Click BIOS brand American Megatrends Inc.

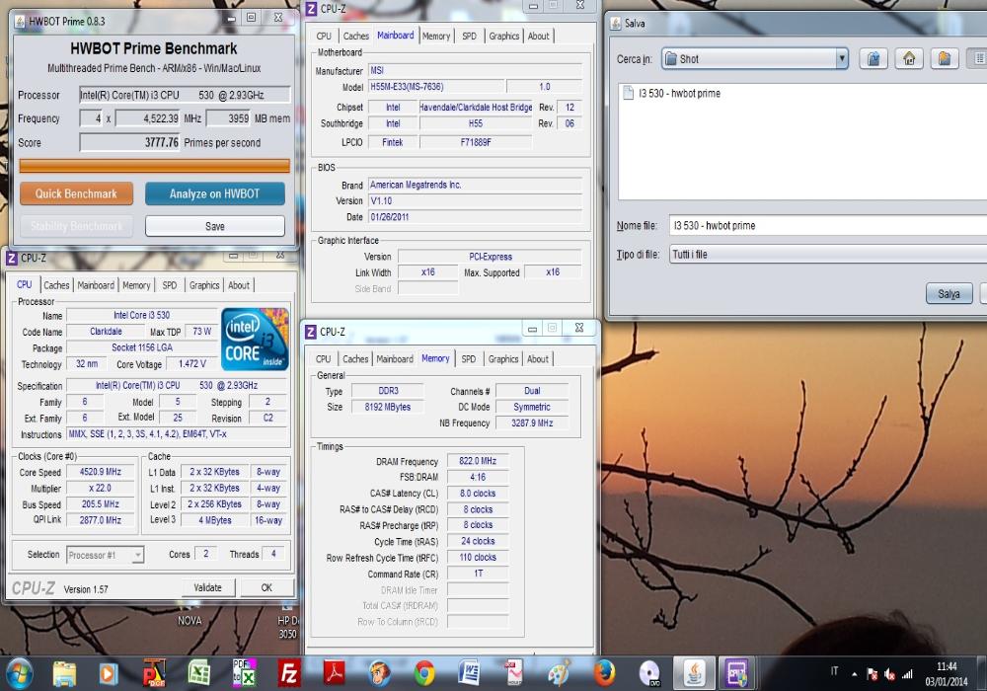[475, 185]
